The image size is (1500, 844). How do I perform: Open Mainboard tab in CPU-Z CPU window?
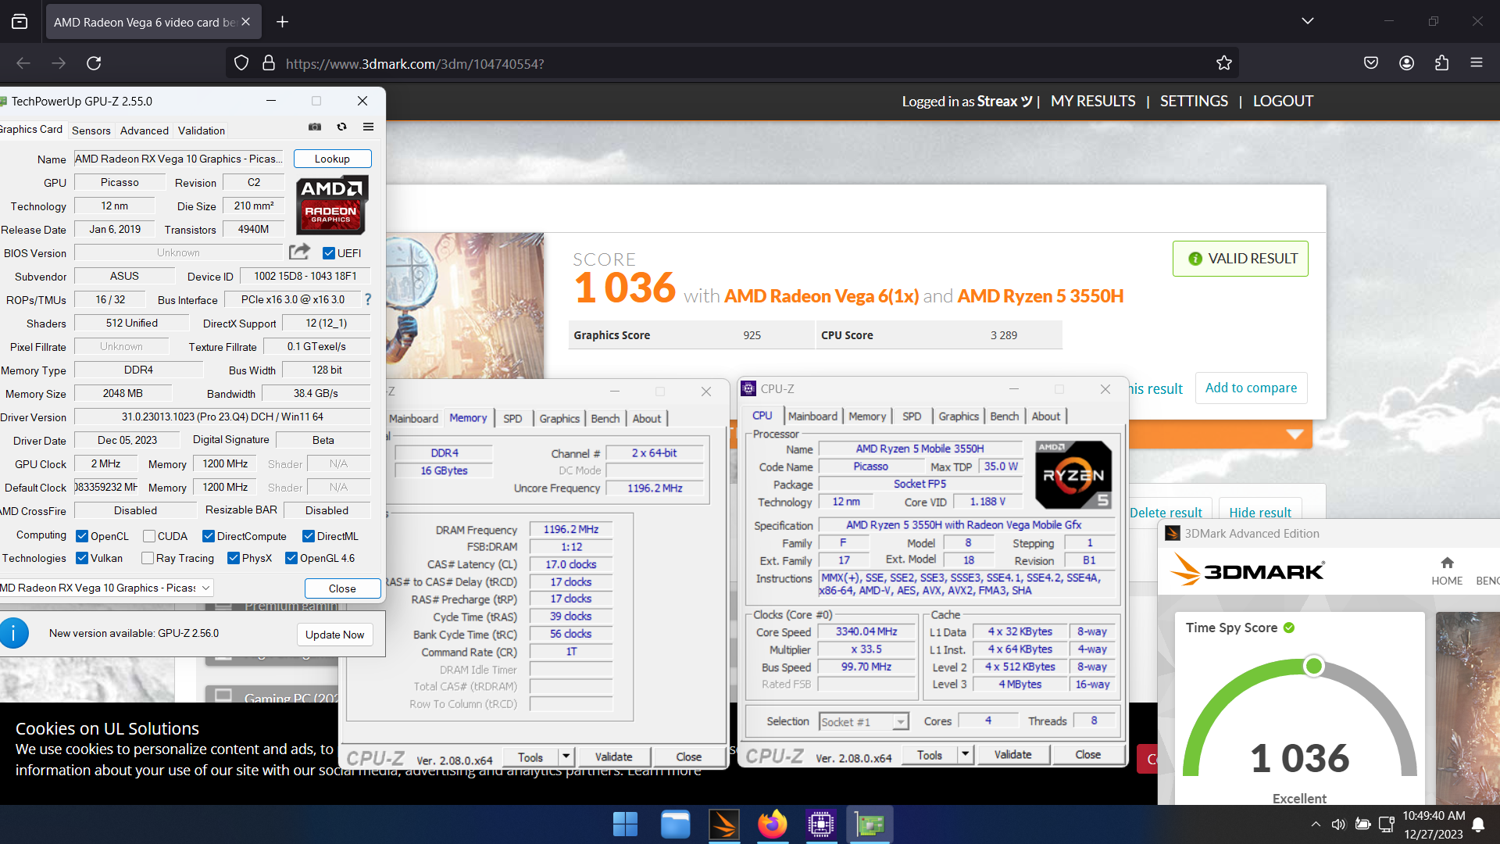pos(812,416)
